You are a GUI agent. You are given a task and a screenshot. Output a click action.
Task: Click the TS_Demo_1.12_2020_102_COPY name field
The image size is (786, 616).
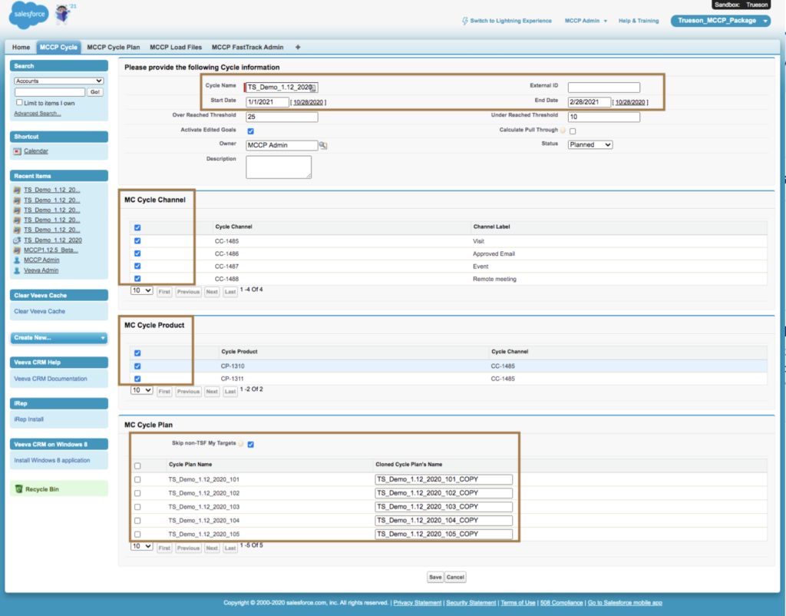click(444, 493)
